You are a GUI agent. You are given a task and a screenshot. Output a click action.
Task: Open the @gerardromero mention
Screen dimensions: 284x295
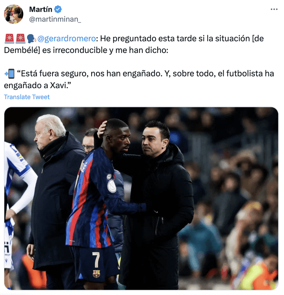[66, 39]
